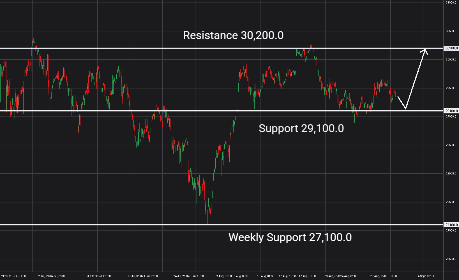The width and height of the screenshot is (459, 280).
Task: Click the 30200.0 price tag on axis
Action: click(451, 48)
